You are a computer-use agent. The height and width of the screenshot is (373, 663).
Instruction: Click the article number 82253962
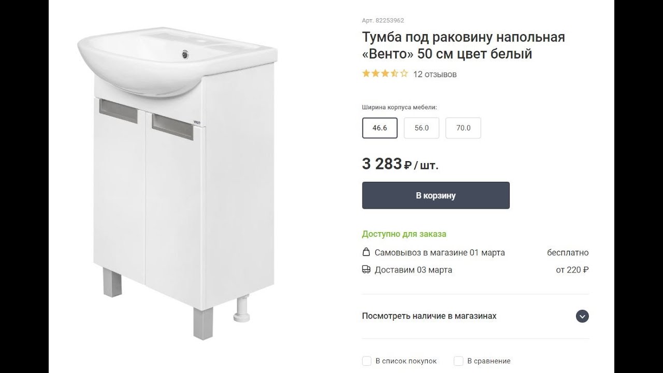click(383, 21)
